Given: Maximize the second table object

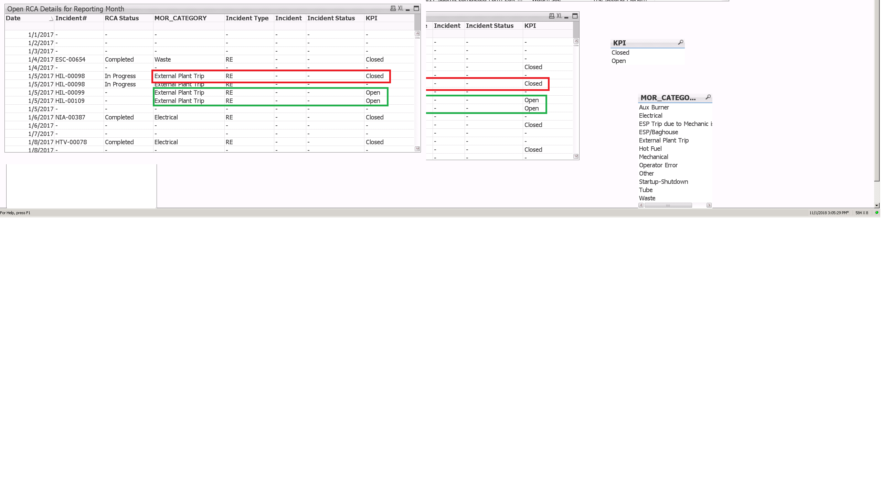Looking at the screenshot, I should [575, 16].
